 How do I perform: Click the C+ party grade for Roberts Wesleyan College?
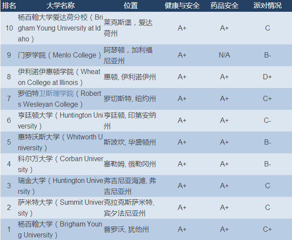(x=268, y=99)
